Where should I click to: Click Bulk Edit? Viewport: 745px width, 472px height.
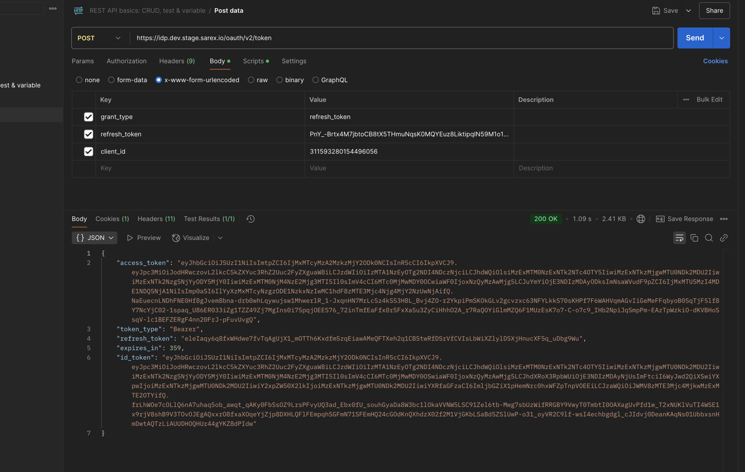(x=710, y=99)
